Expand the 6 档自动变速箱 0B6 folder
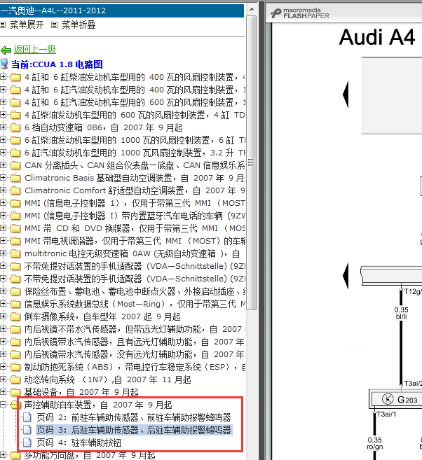Viewport: 422px width, 460px height. pyautogui.click(x=3, y=127)
